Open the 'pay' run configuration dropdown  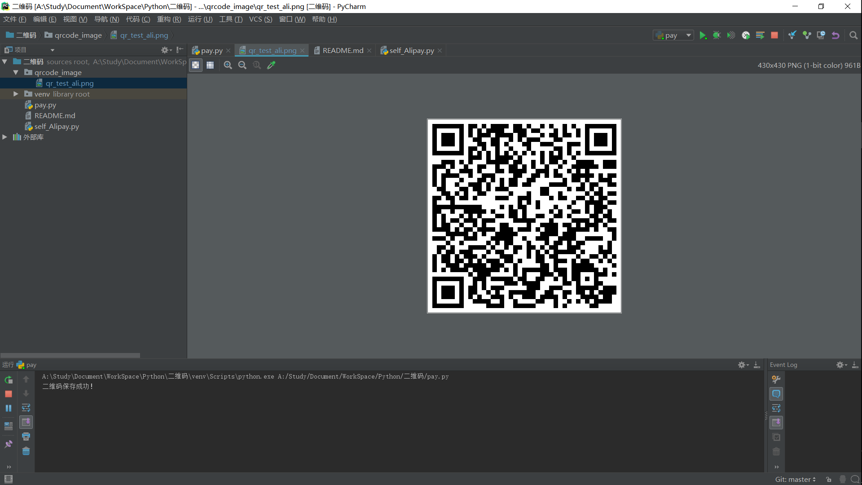(689, 35)
